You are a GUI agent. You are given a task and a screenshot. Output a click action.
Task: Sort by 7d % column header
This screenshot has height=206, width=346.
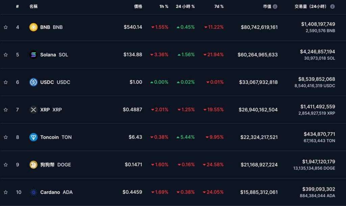point(219,6)
